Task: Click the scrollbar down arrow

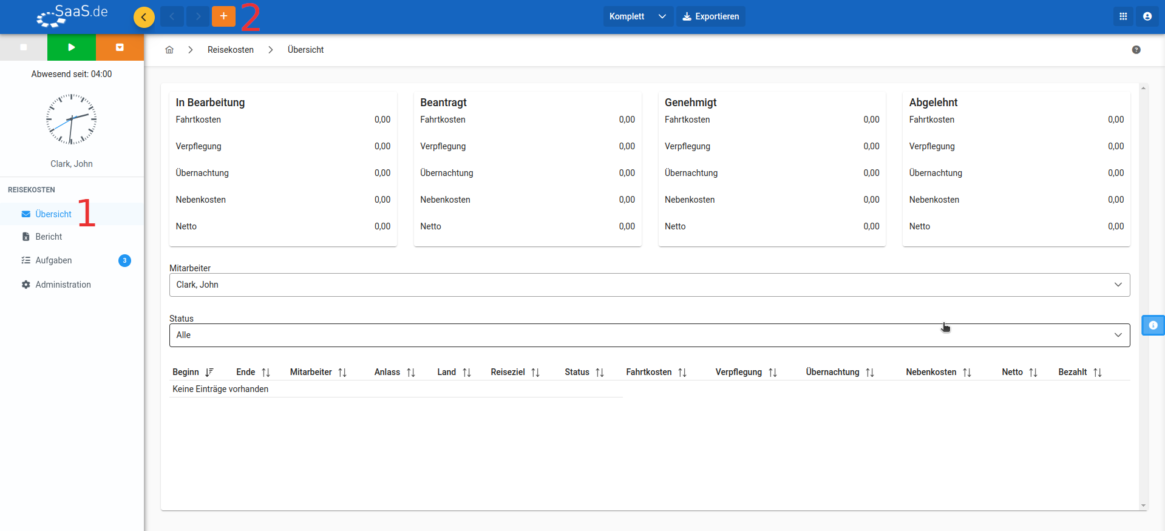Action: point(1144,505)
